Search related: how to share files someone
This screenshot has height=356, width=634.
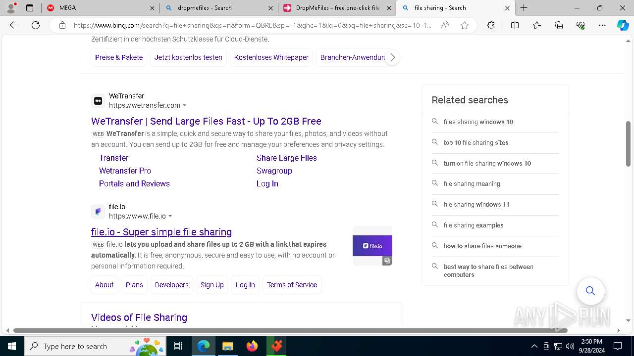(495, 246)
